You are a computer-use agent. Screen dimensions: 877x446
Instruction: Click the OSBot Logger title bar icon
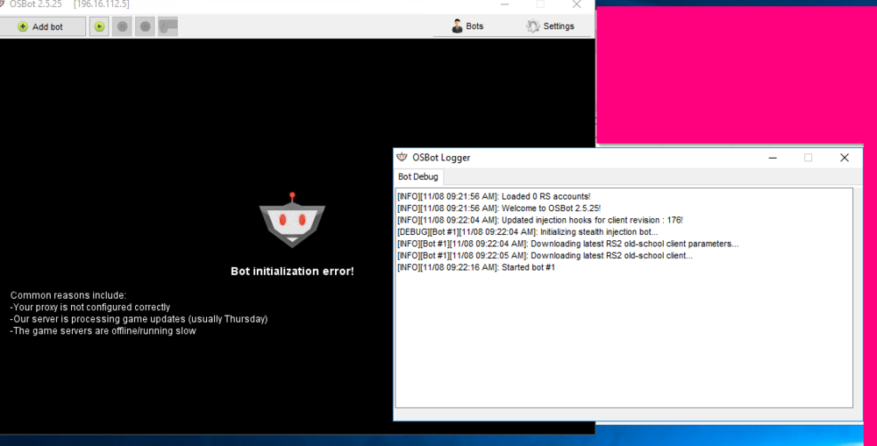pos(403,157)
